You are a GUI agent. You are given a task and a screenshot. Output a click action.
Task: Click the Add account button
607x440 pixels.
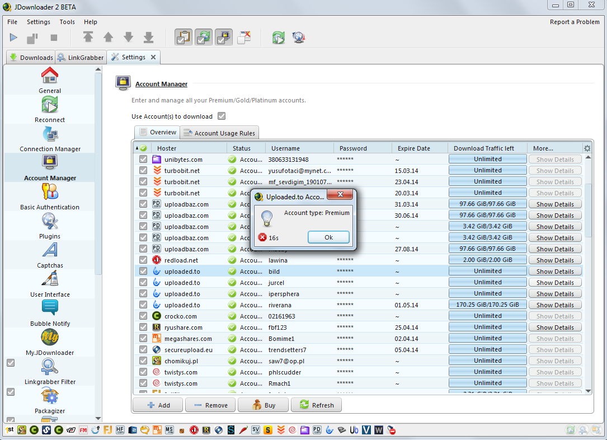[158, 405]
